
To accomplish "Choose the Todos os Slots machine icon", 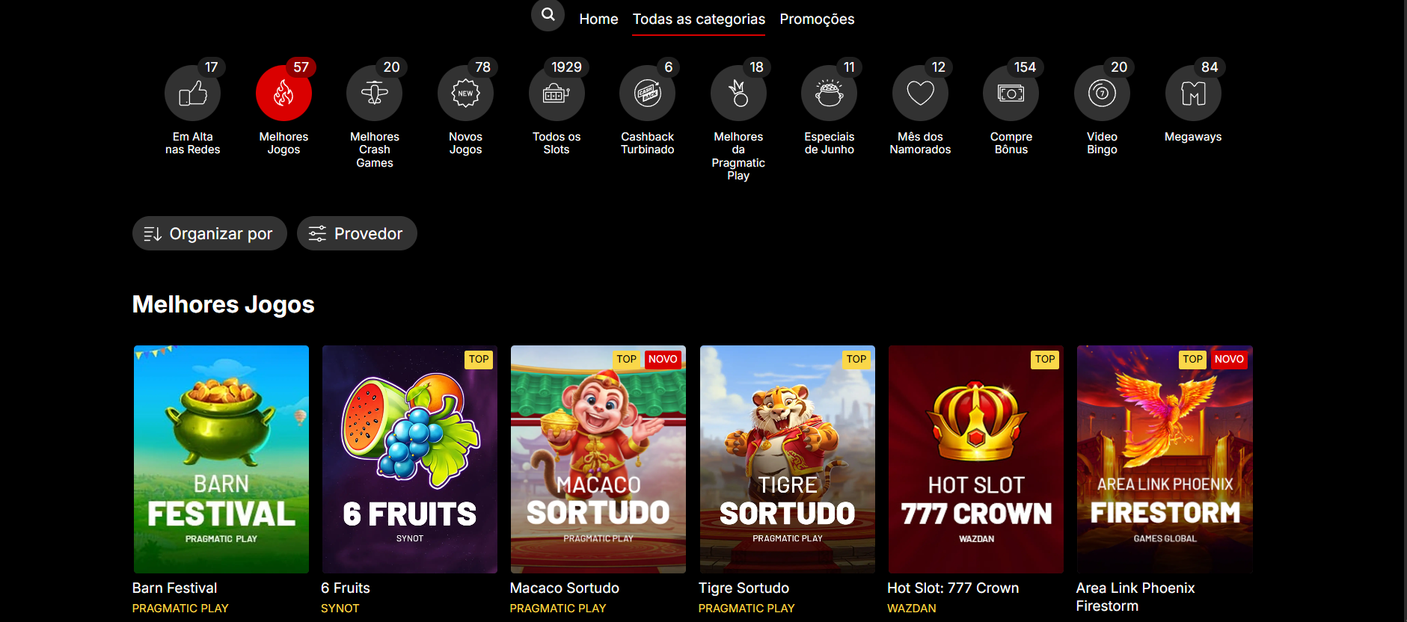I will pyautogui.click(x=557, y=93).
